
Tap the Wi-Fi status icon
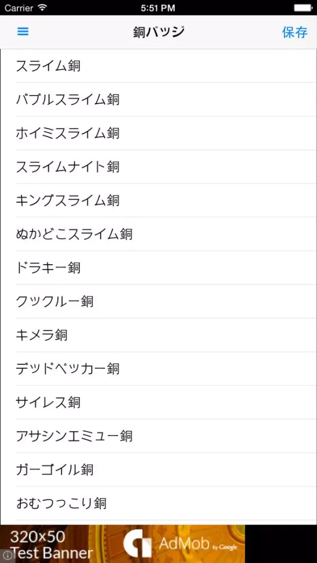pyautogui.click(x=42, y=7)
